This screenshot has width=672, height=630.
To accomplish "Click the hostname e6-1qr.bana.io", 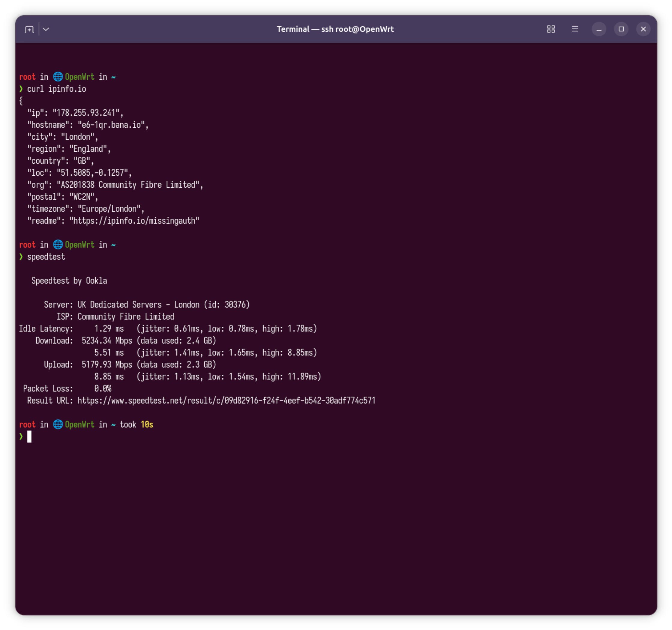I will coord(111,125).
